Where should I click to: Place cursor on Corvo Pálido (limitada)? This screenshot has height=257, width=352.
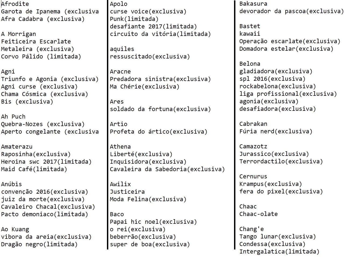(x=41, y=57)
